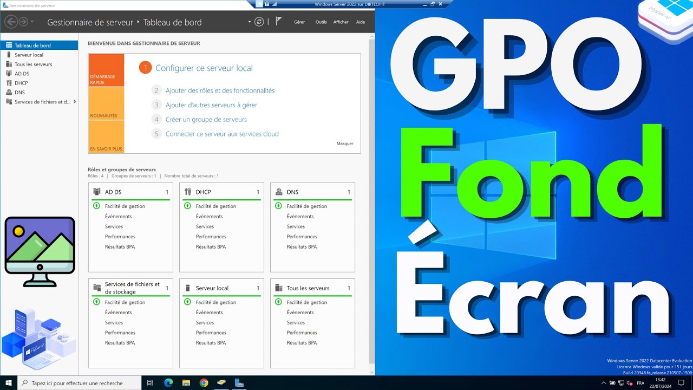Click green status icon in DNS tile
The image size is (693, 390).
tap(279, 206)
